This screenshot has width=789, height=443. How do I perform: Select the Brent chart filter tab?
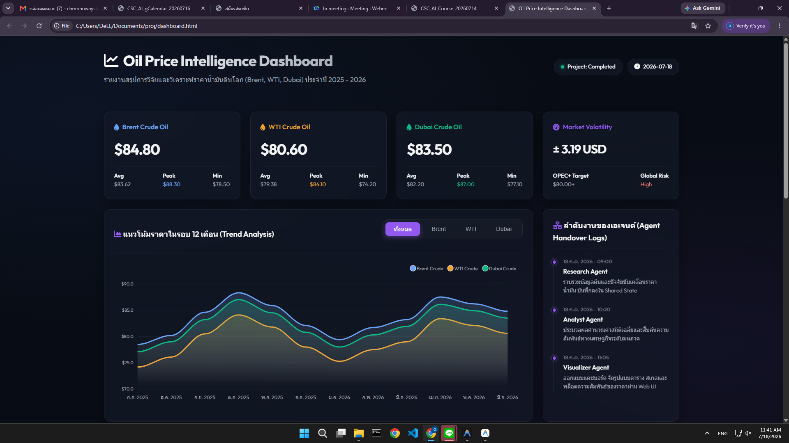(x=438, y=229)
